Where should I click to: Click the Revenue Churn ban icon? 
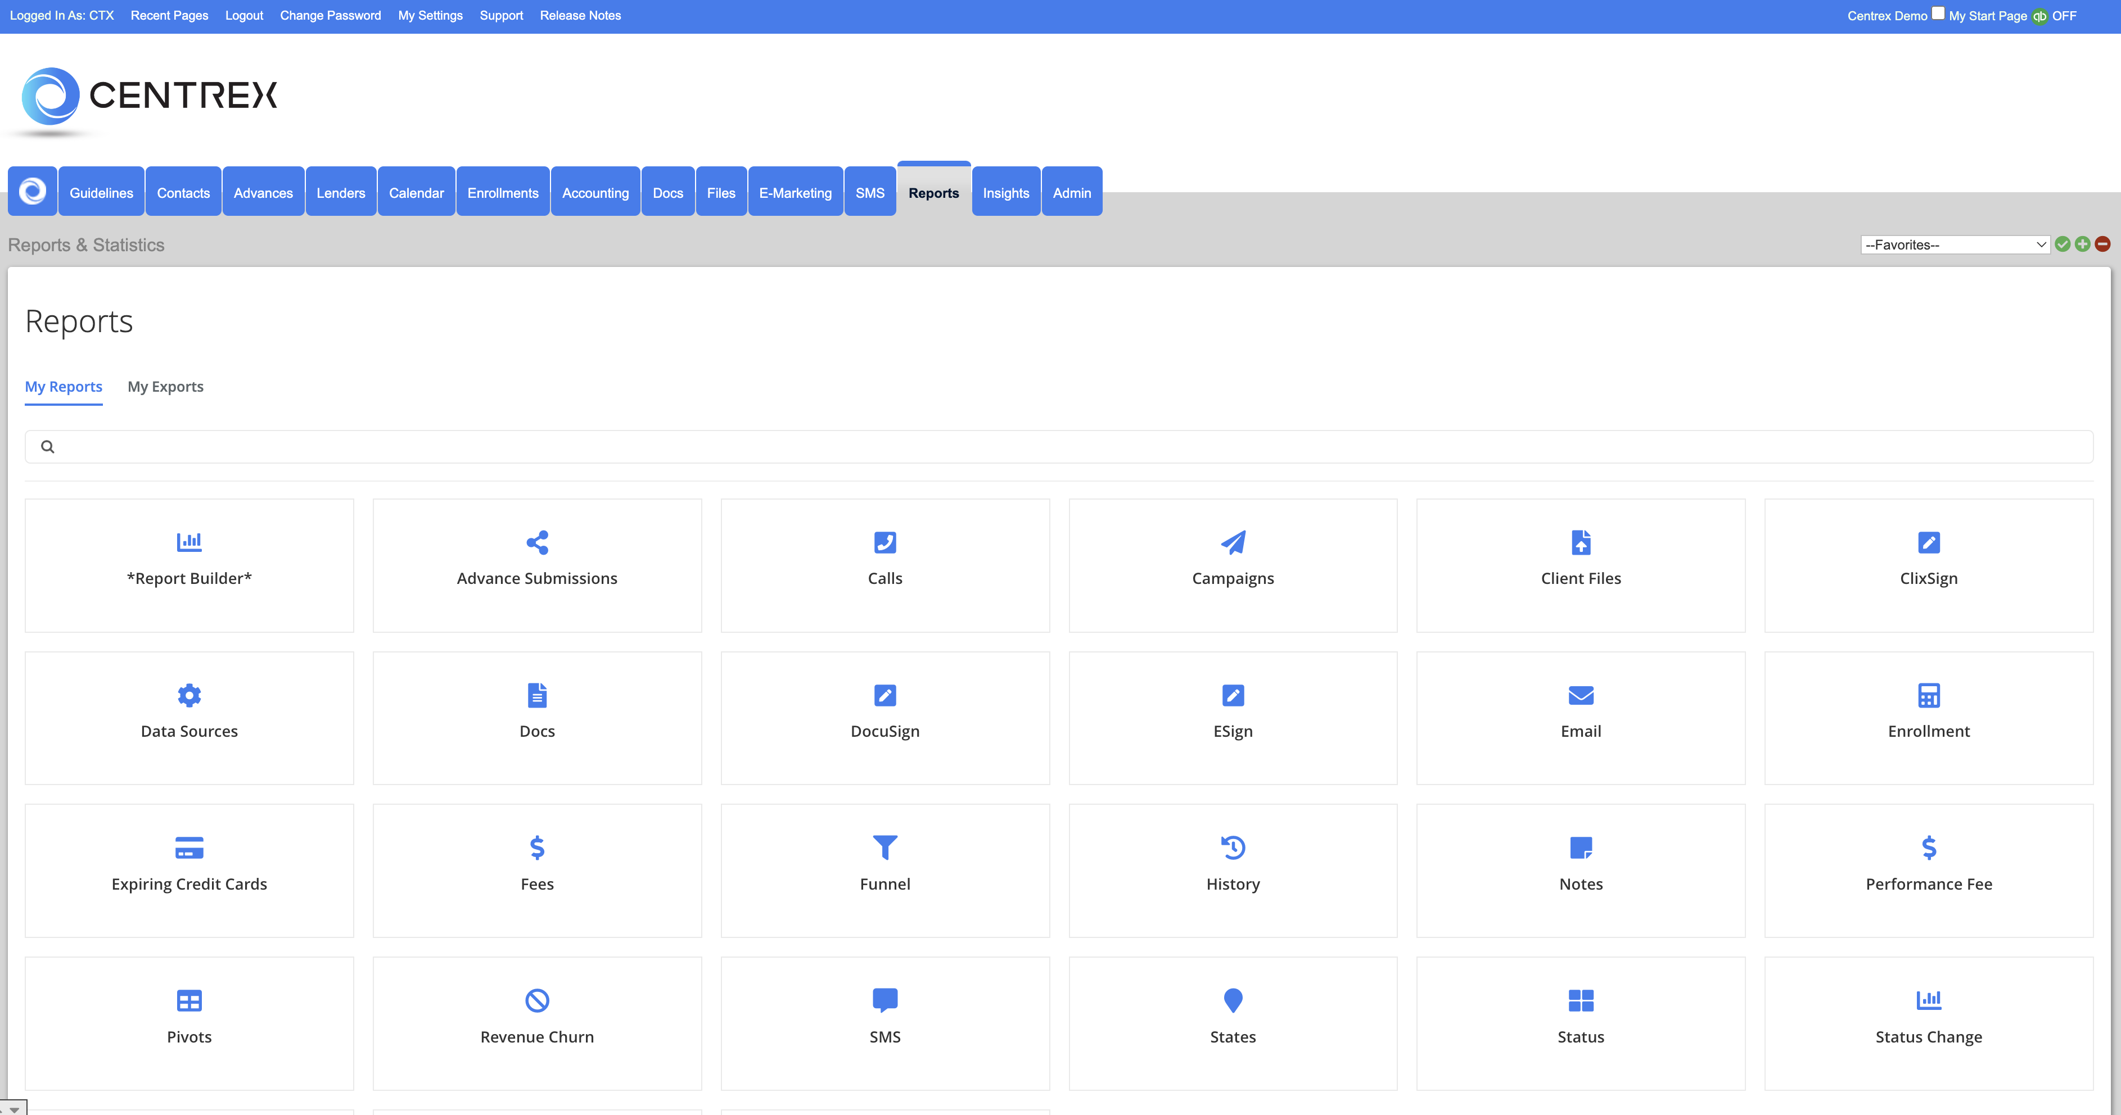(x=537, y=1000)
